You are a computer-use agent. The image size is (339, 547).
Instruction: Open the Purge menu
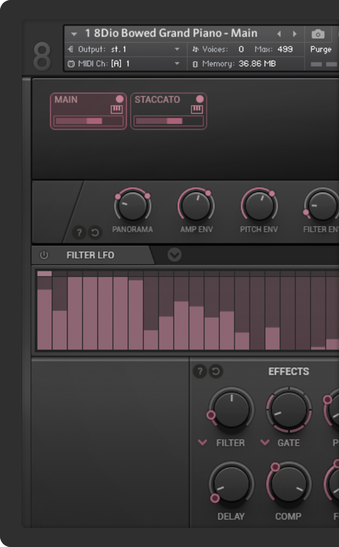[321, 49]
